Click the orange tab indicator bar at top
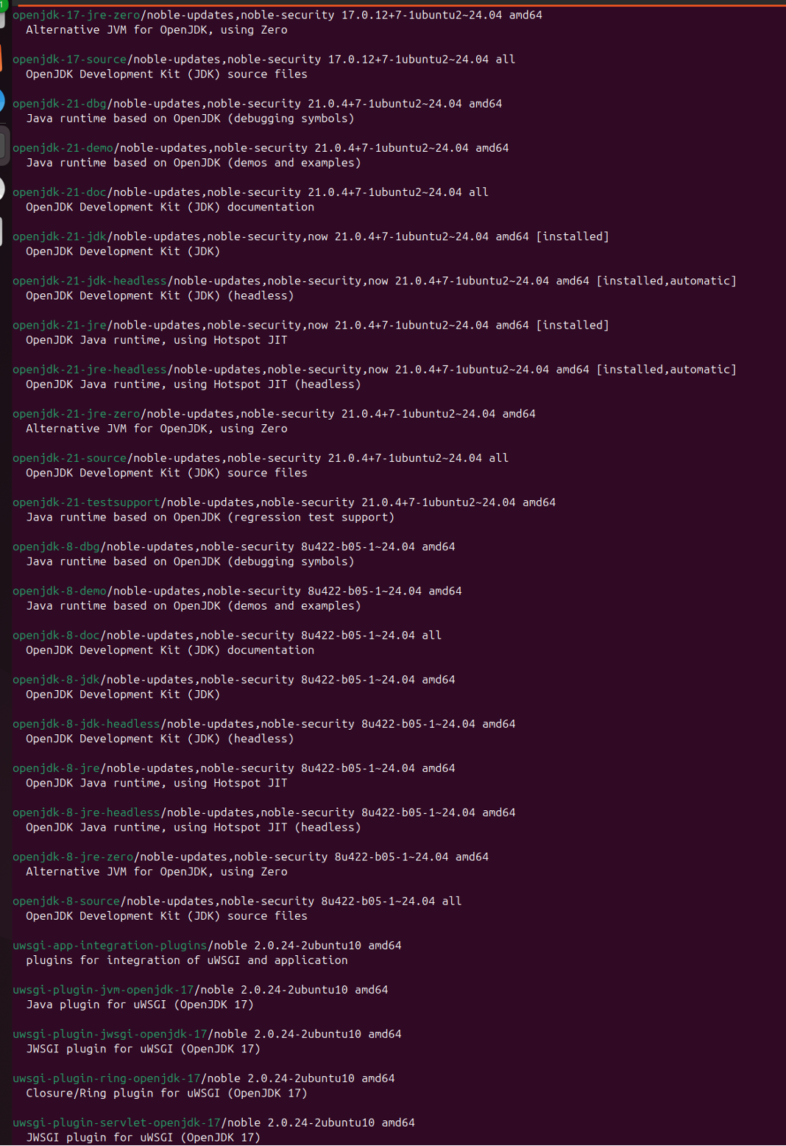The width and height of the screenshot is (786, 1146). coord(397,5)
